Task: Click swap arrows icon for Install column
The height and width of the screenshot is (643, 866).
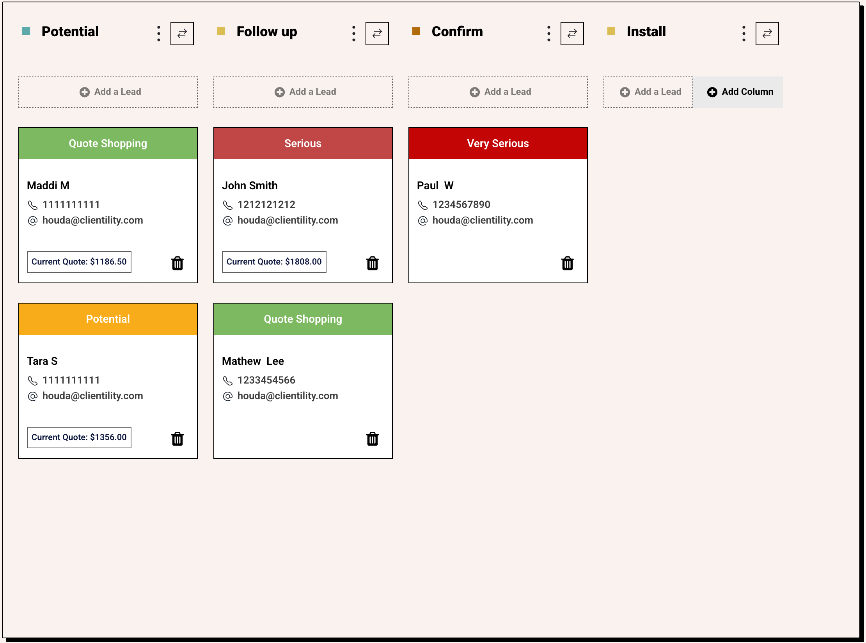Action: 767,34
